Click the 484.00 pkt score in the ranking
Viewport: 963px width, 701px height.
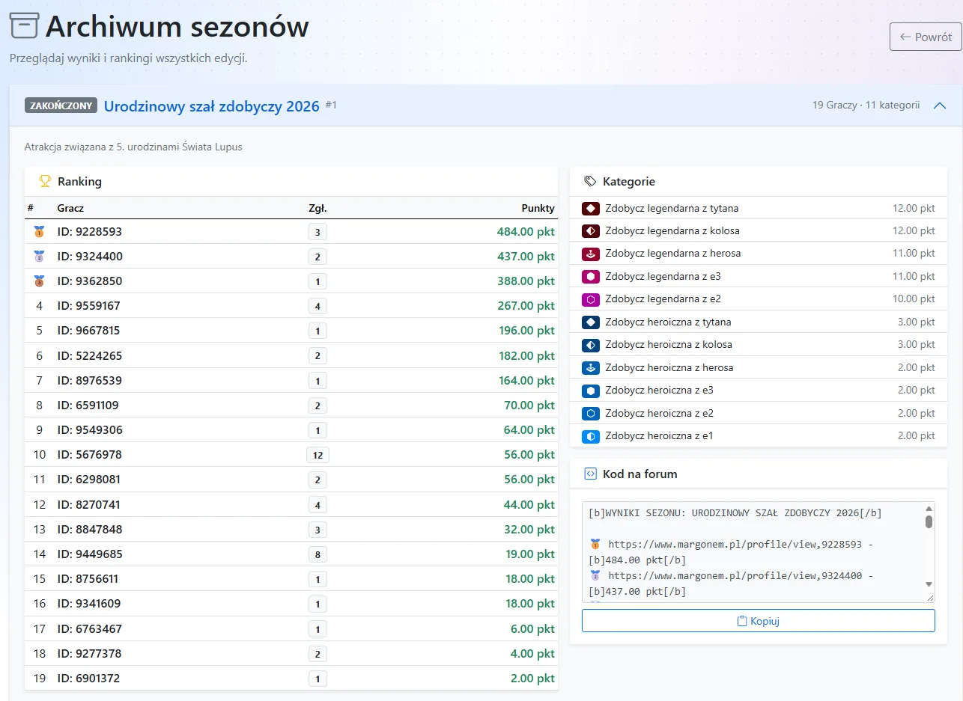[526, 232]
